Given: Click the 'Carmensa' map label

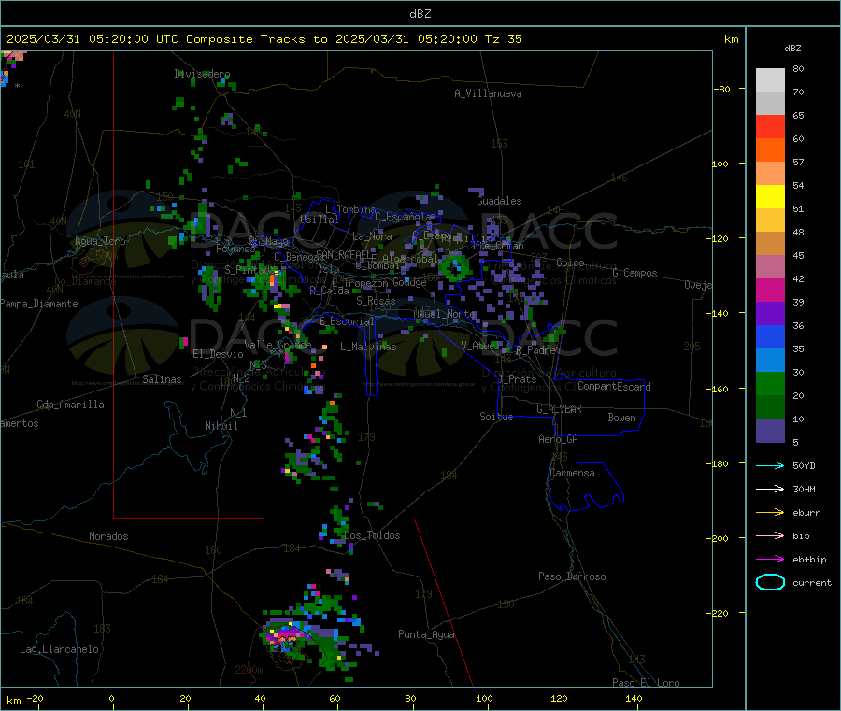Looking at the screenshot, I should 572,473.
